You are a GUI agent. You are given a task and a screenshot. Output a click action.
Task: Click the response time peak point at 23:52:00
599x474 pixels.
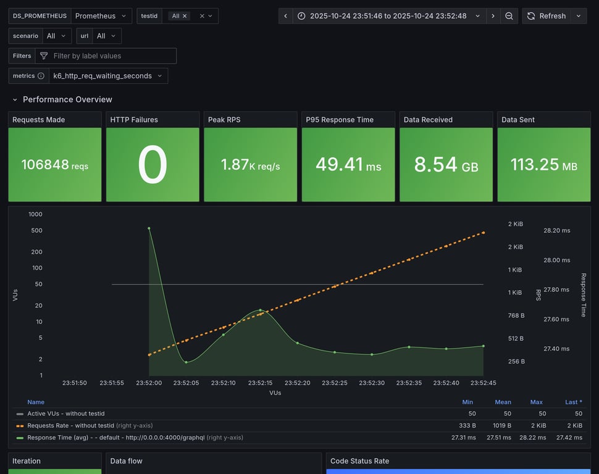tap(149, 228)
